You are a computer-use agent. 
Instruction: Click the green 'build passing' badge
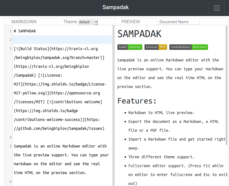(x=130, y=47)
